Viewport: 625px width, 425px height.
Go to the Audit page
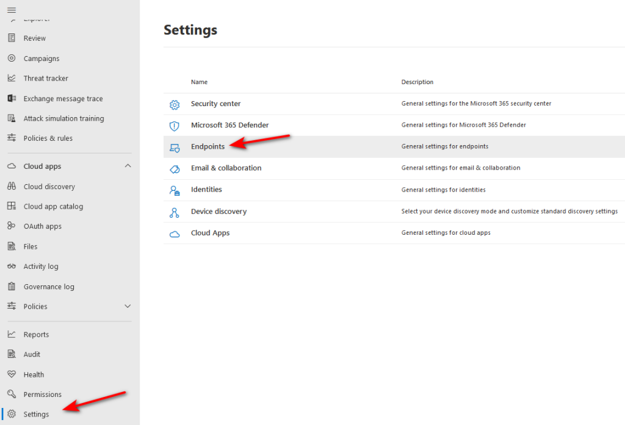(32, 354)
